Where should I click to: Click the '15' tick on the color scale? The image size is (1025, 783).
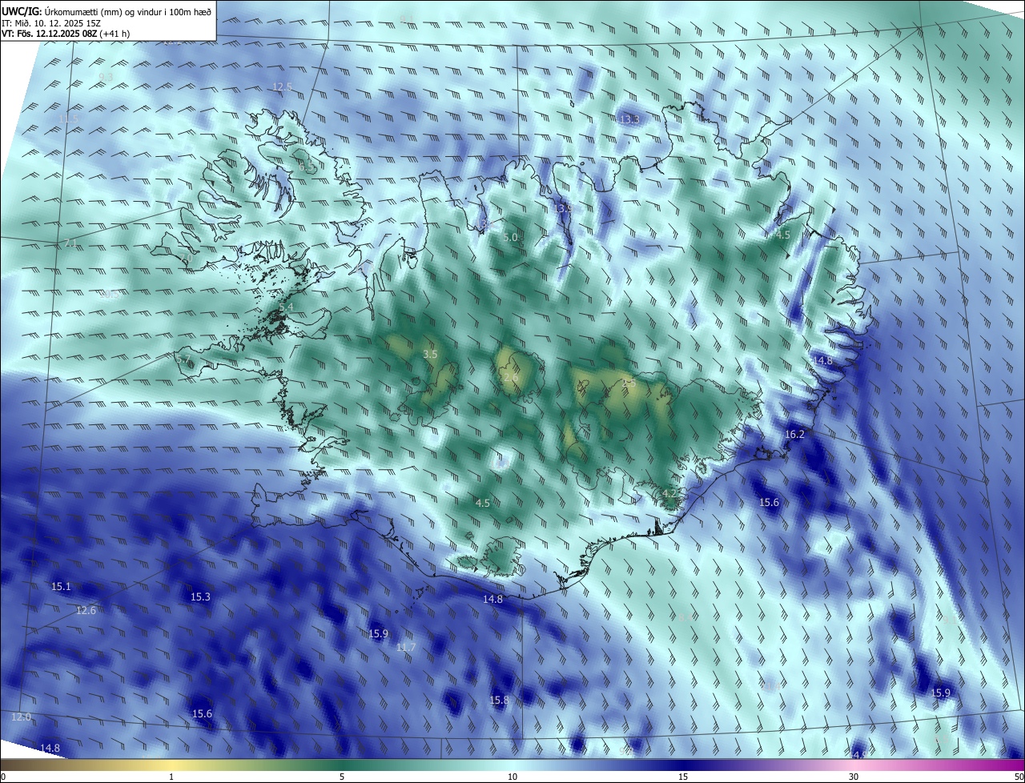[683, 777]
